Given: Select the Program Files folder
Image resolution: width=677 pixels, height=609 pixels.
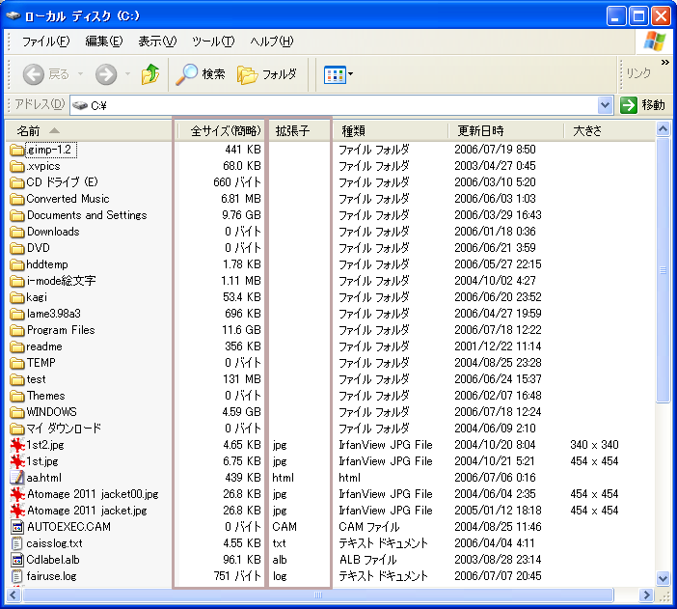Looking at the screenshot, I should tap(60, 330).
